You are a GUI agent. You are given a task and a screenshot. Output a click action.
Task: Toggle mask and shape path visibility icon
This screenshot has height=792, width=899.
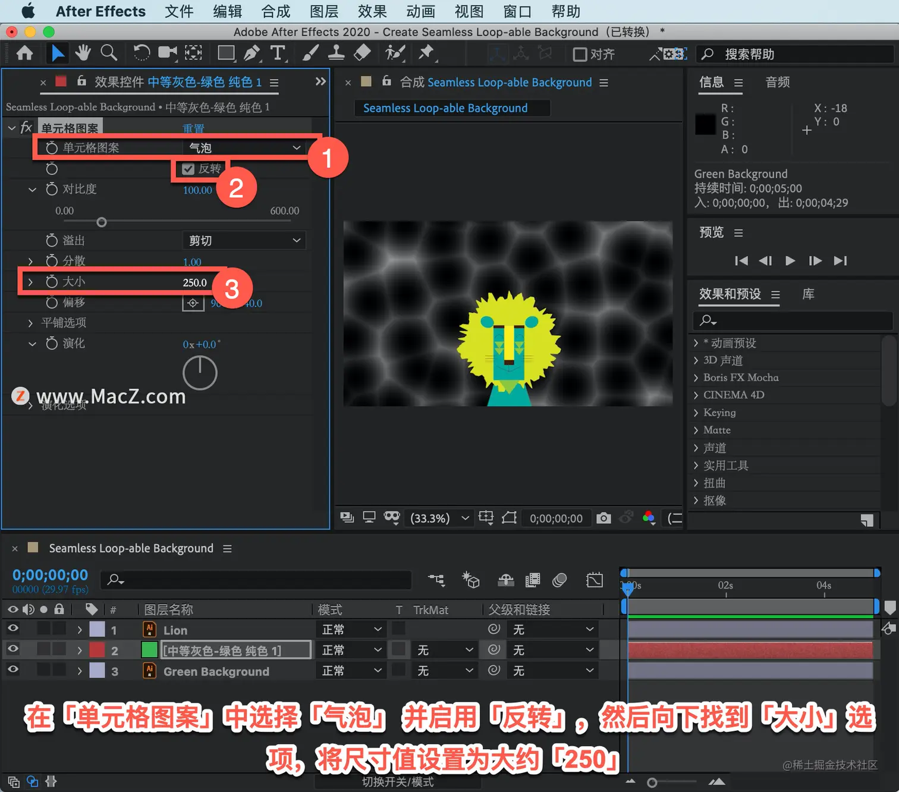[x=392, y=517]
